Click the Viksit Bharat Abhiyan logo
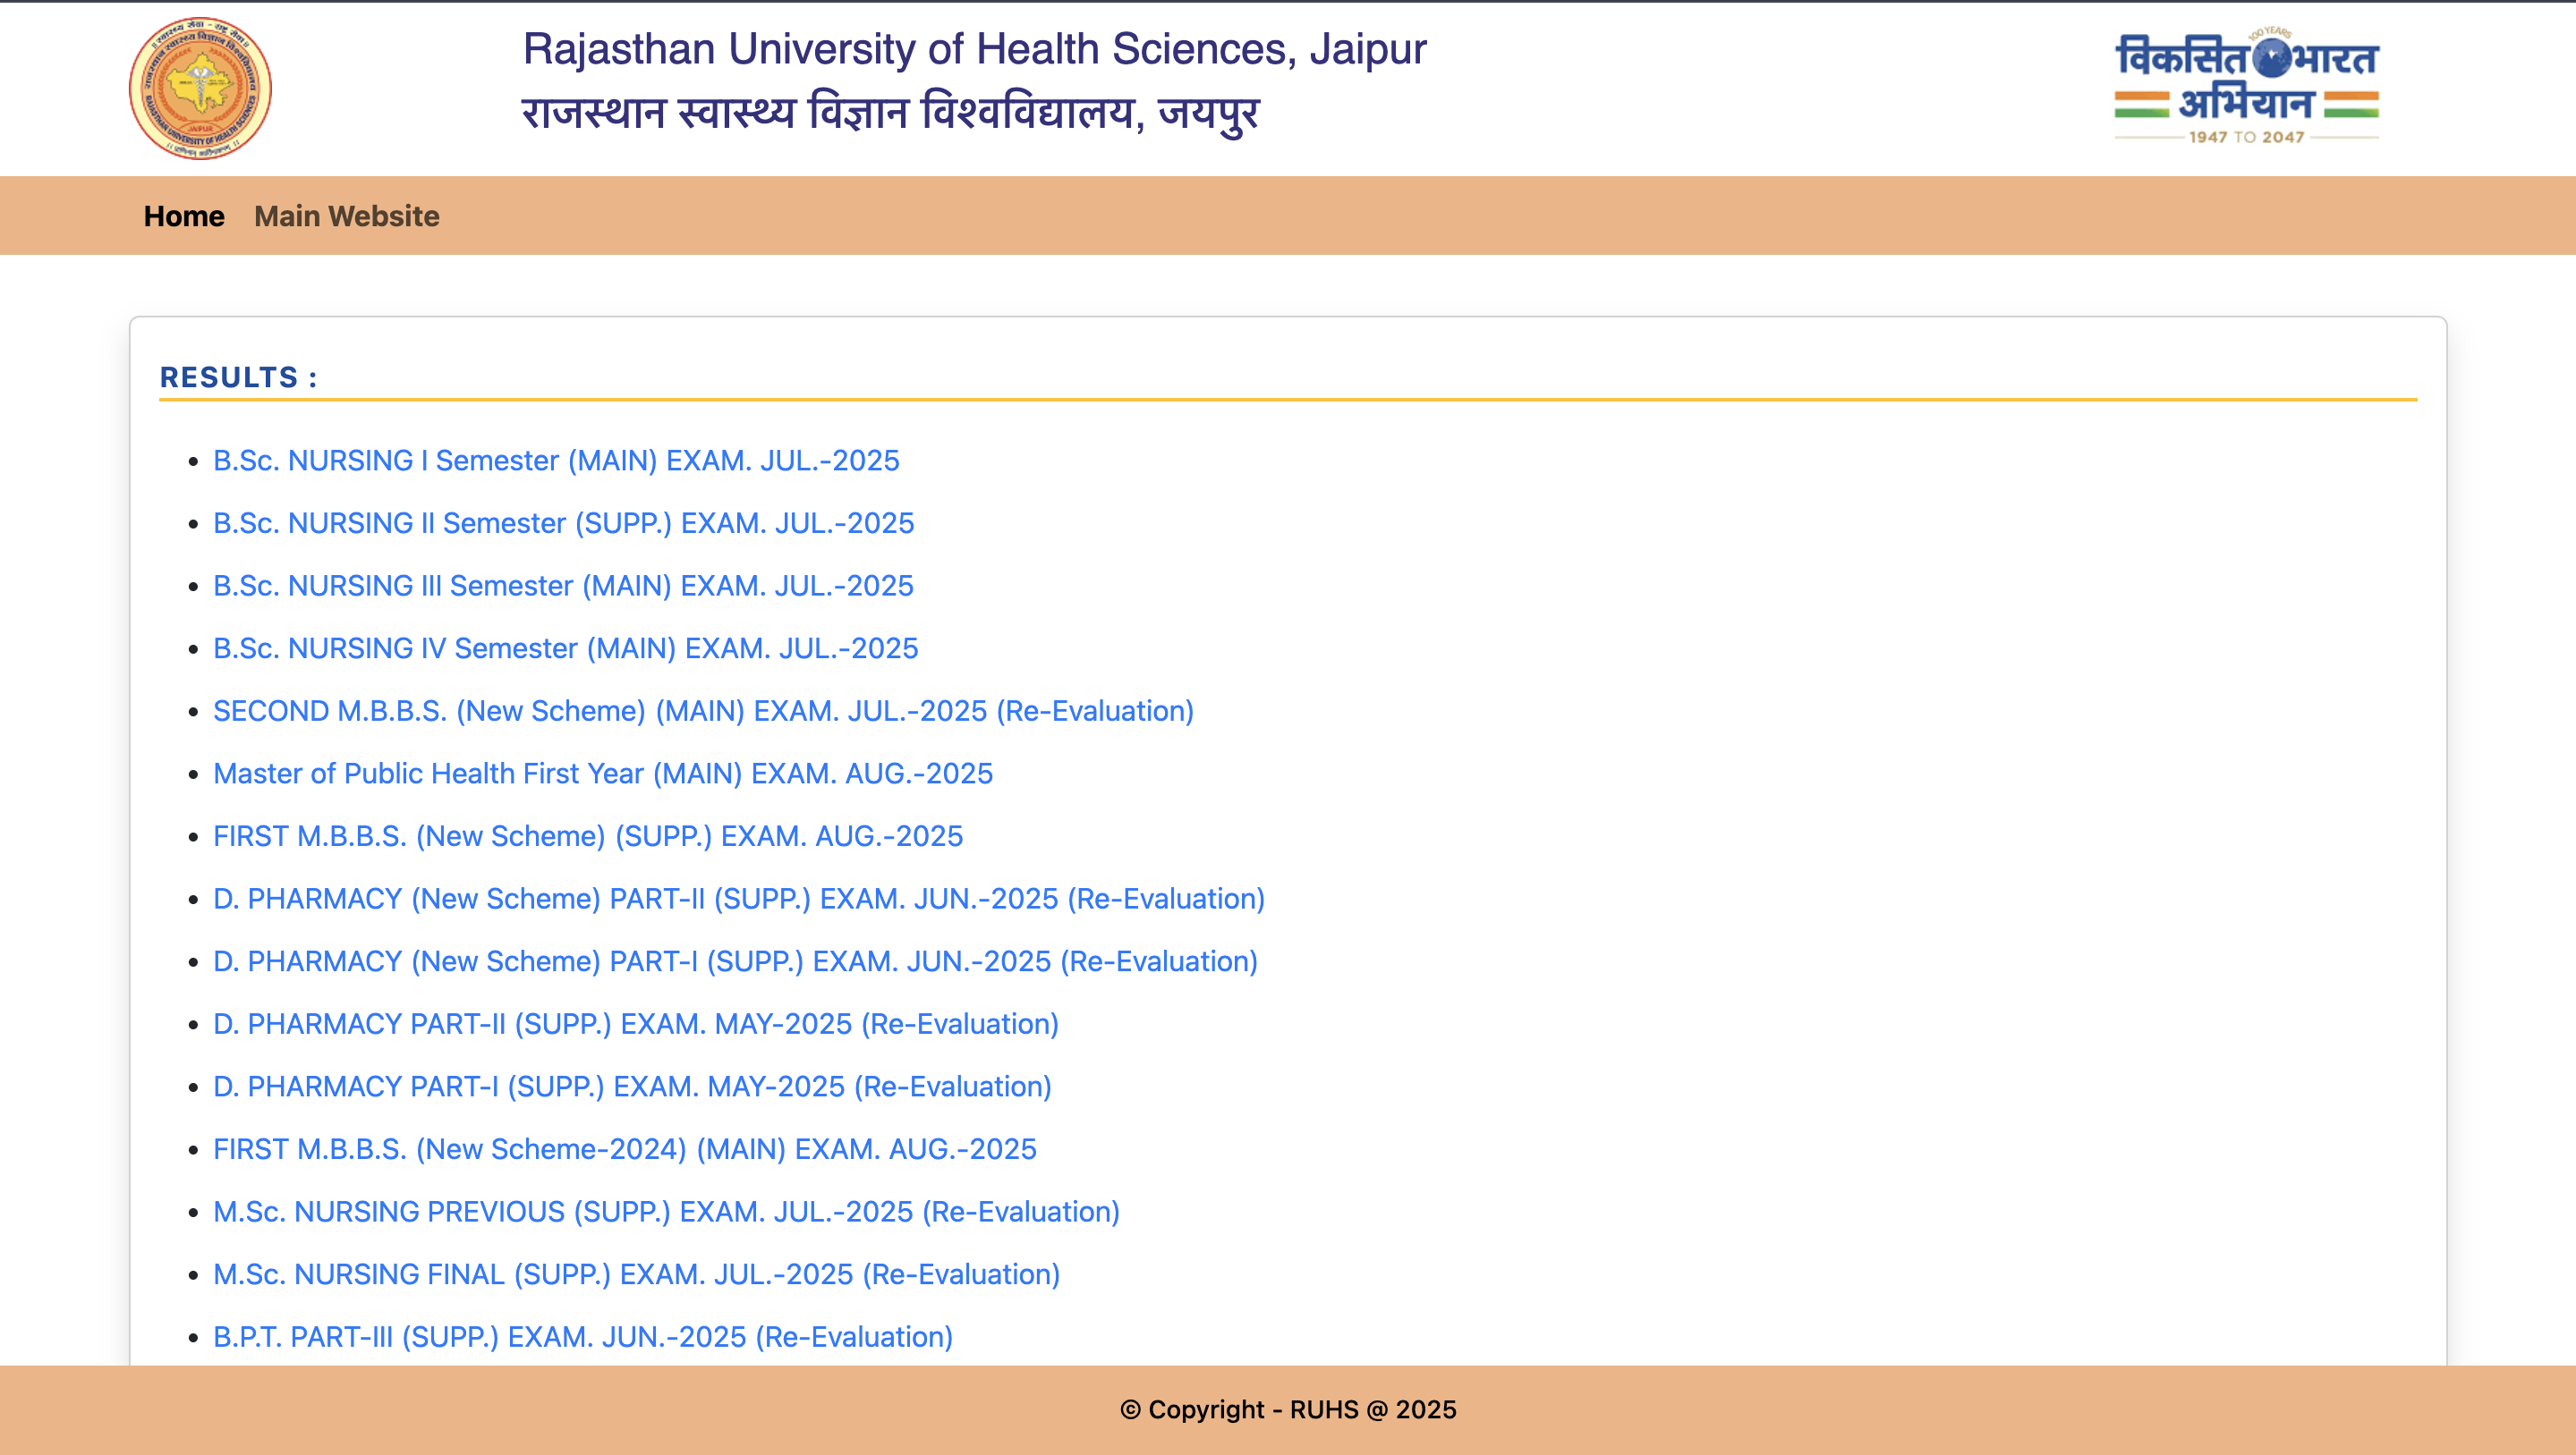Screen dimensions: 2576x1455 2246,88
